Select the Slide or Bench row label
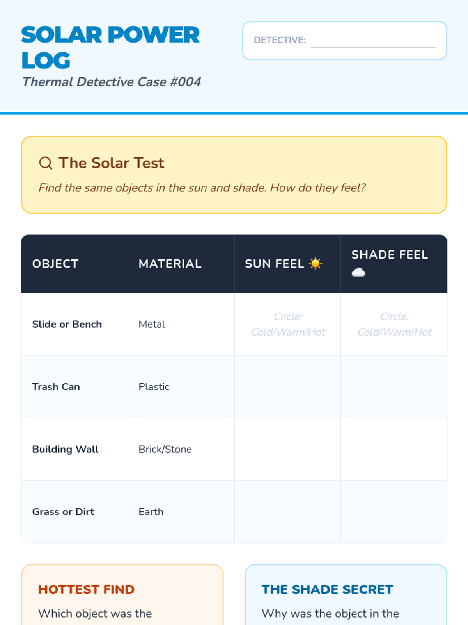Screen dimensions: 468x625 67,324
